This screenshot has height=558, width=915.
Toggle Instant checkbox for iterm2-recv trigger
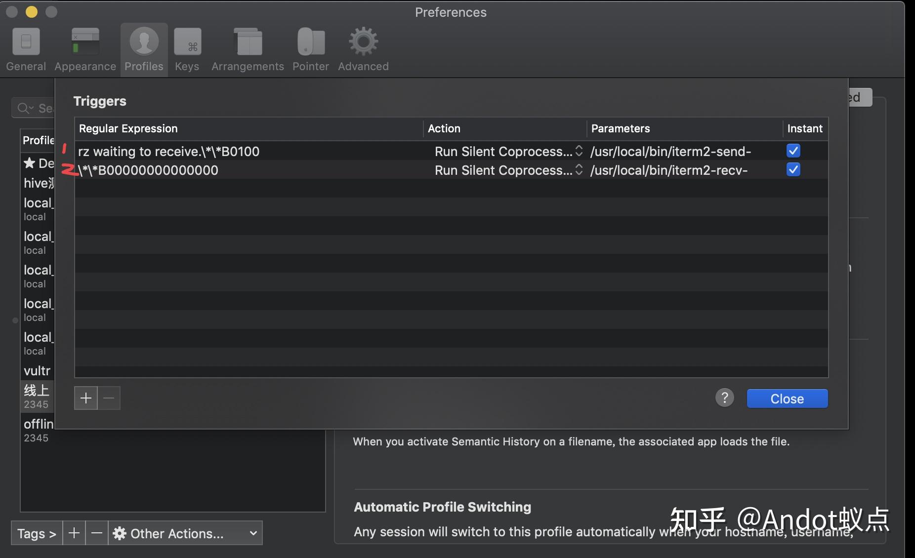coord(793,170)
